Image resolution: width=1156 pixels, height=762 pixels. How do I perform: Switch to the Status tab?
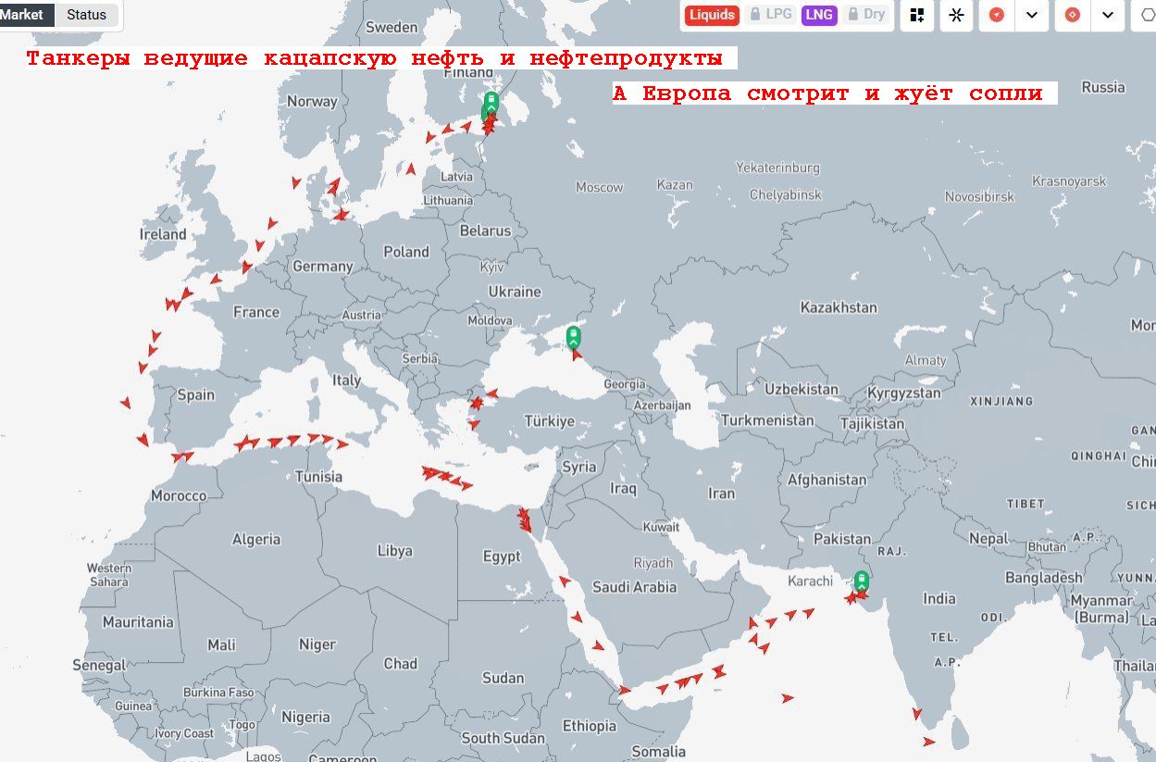pos(86,15)
